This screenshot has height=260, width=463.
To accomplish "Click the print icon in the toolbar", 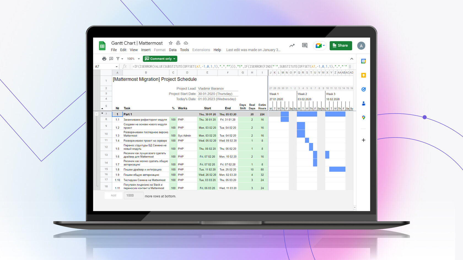I will pos(104,59).
